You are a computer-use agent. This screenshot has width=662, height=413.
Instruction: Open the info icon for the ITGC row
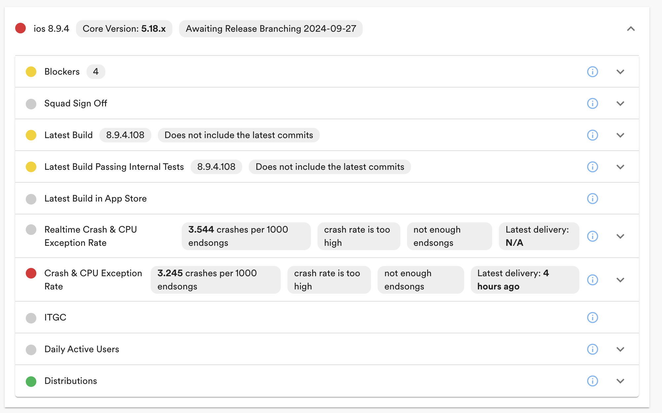click(x=592, y=318)
